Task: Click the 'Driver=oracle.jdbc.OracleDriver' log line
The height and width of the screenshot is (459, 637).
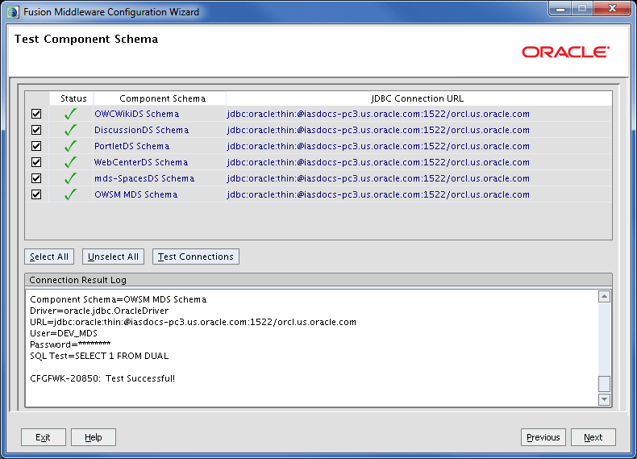Action: (99, 311)
